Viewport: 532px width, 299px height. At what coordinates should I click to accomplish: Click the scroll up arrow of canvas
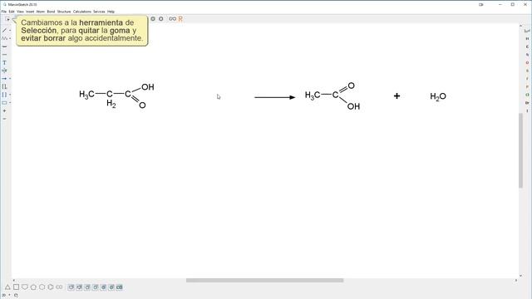tap(521, 26)
